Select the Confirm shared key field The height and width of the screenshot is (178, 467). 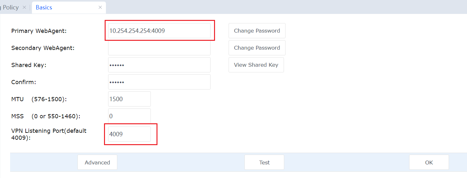pos(159,82)
